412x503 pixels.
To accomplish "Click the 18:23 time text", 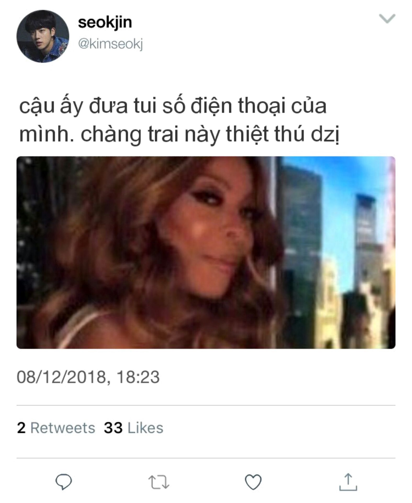I will pos(138,377).
